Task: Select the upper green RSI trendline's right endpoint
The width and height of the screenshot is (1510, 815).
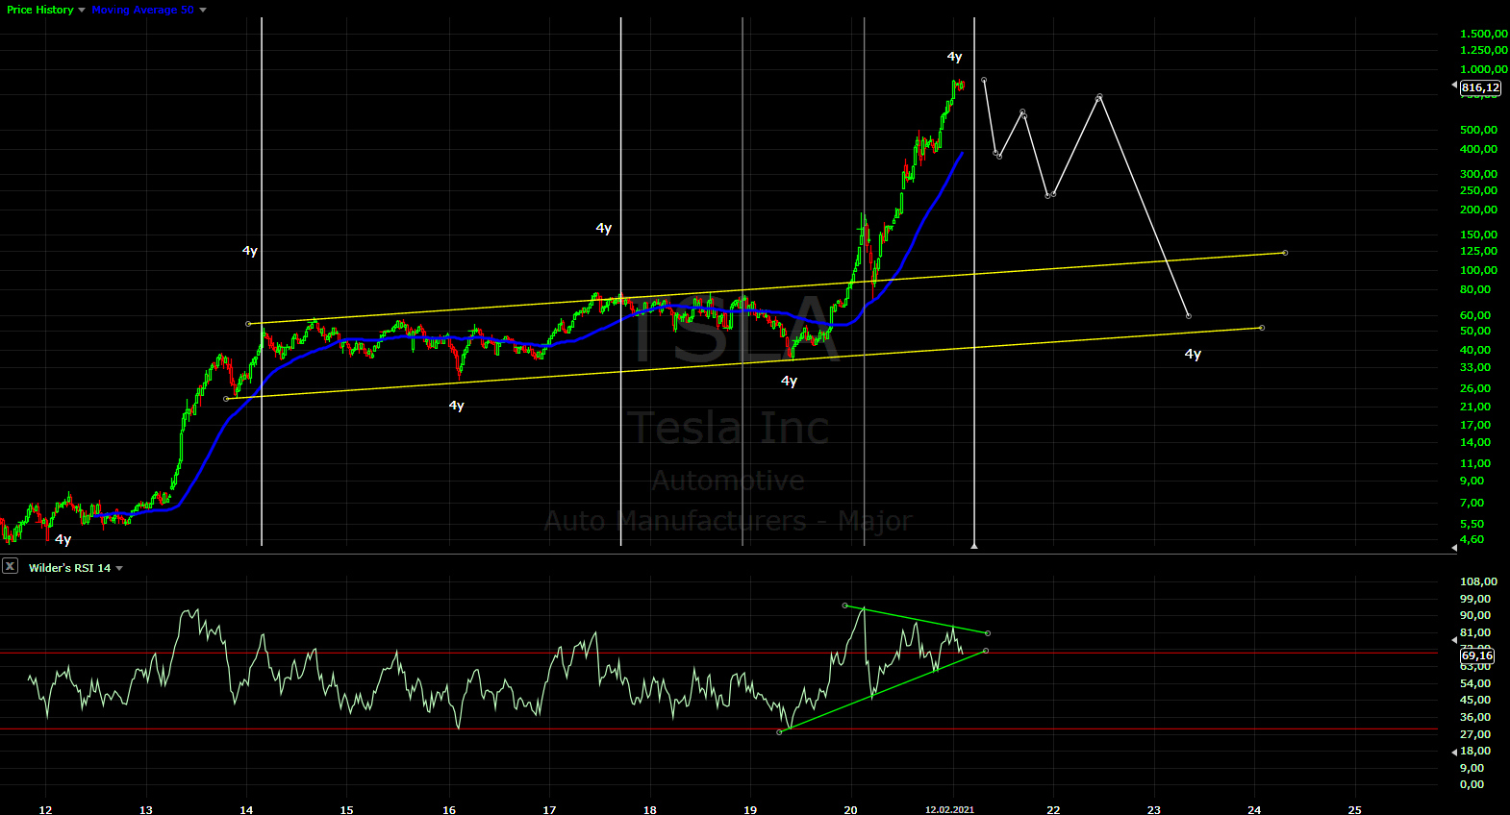Action: coord(988,633)
